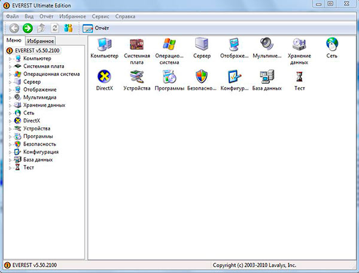Select Сеть label in the tree
The image size is (359, 273).
(29, 113)
